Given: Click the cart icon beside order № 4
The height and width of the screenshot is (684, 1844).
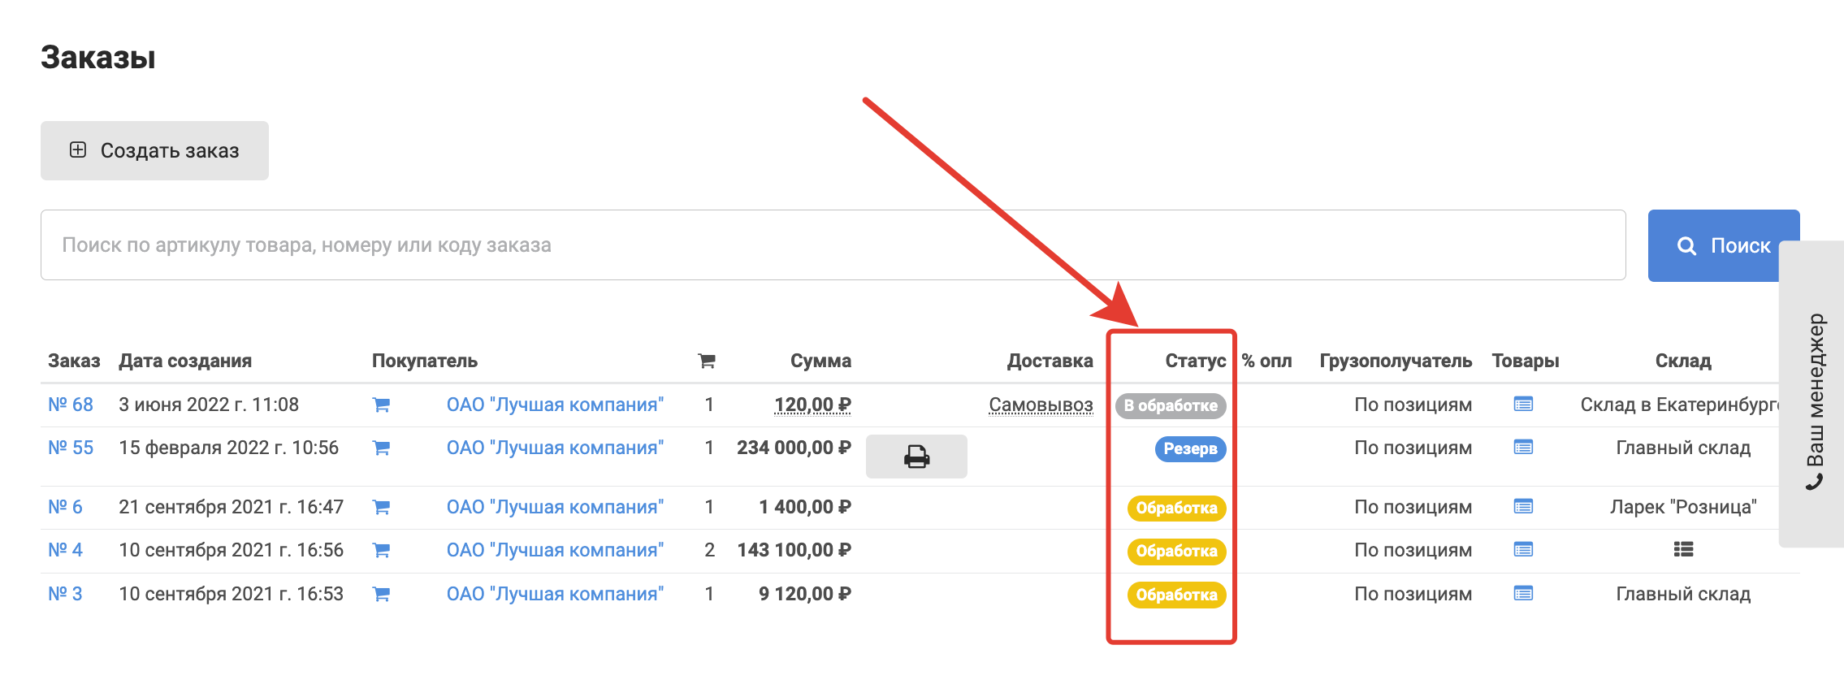Looking at the screenshot, I should tap(381, 551).
